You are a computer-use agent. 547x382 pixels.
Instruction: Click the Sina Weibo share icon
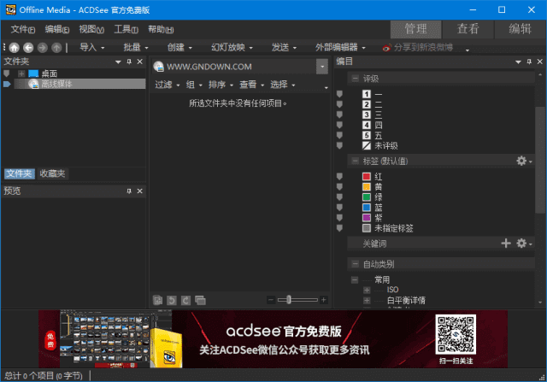coord(387,48)
